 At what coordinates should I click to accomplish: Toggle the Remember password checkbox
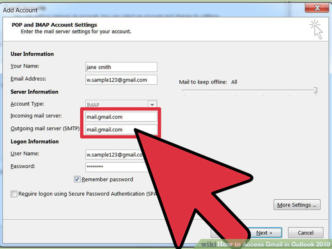pyautogui.click(x=77, y=179)
